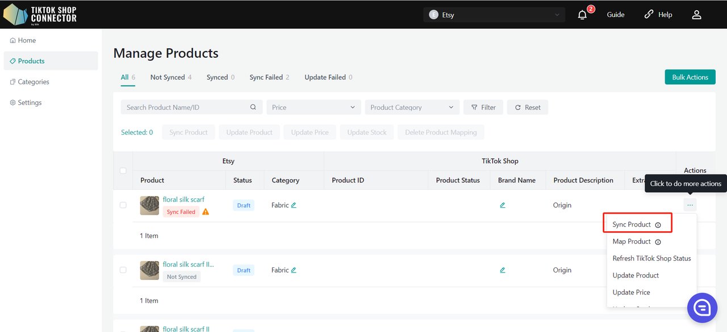
Task: Click the Not Synced status badge
Action: click(182, 277)
